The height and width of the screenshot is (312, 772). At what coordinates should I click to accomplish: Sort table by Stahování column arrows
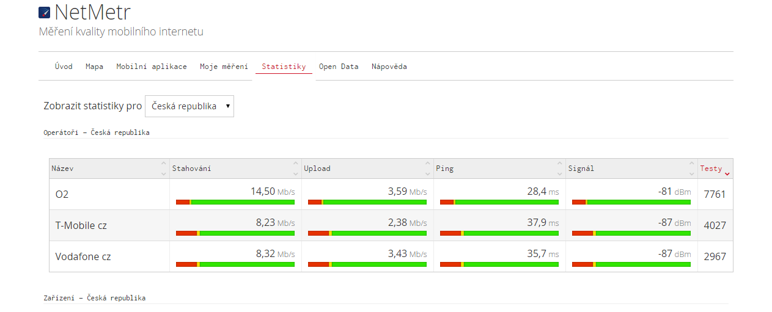coord(295,169)
